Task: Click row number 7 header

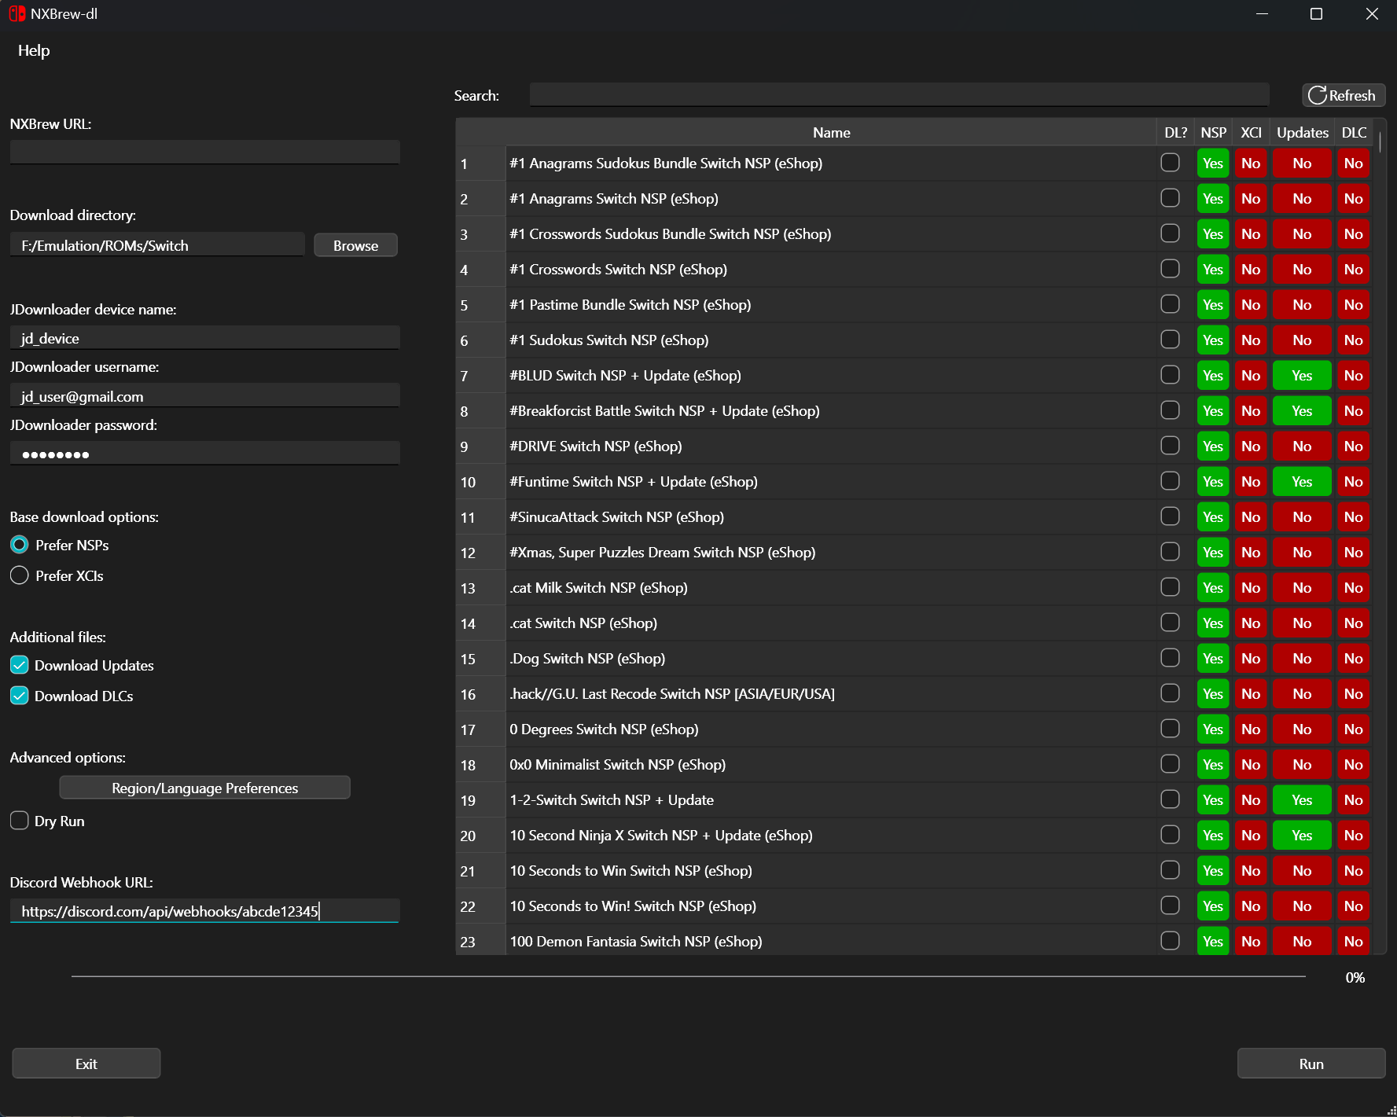Action: coord(480,376)
